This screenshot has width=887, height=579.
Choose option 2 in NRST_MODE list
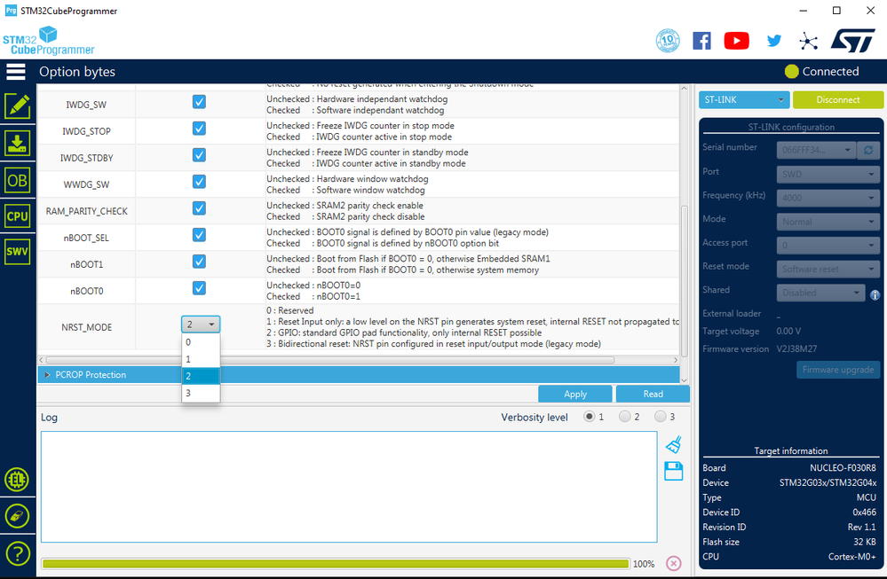(x=201, y=376)
